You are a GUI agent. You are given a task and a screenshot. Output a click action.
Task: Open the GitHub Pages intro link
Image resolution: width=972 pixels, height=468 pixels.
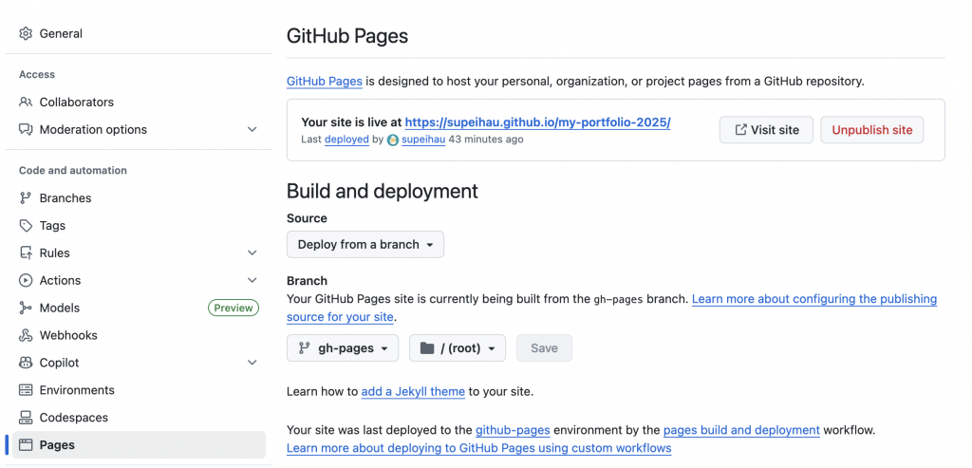[325, 82]
